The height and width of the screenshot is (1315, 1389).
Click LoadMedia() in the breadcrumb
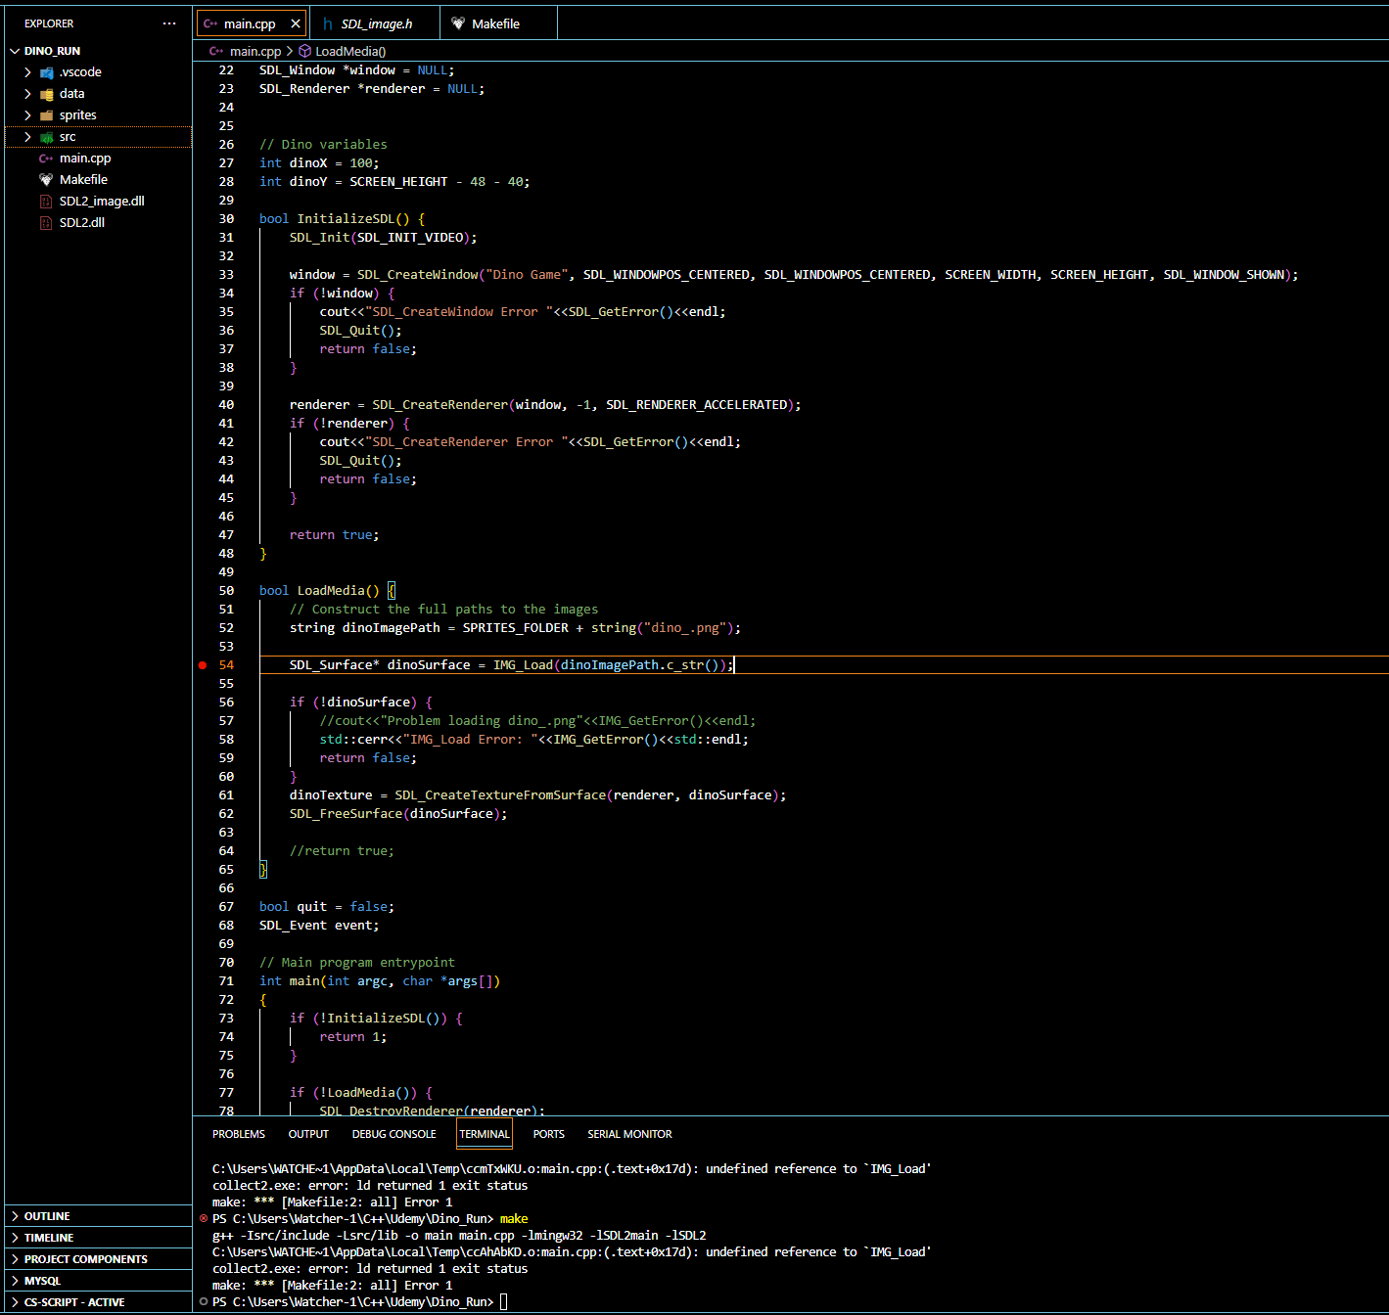350,51
